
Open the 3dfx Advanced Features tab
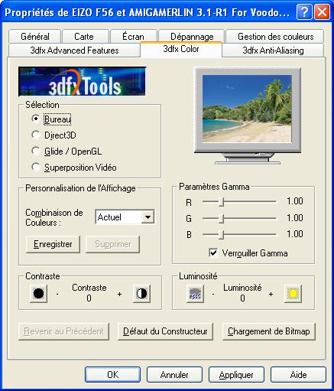point(74,51)
